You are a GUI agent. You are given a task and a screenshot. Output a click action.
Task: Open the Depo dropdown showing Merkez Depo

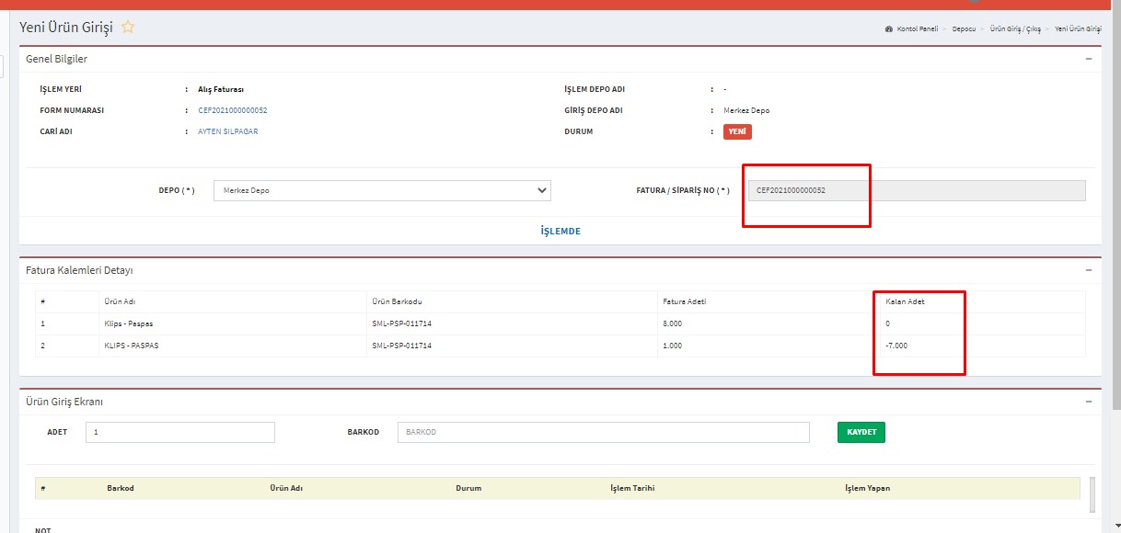382,190
